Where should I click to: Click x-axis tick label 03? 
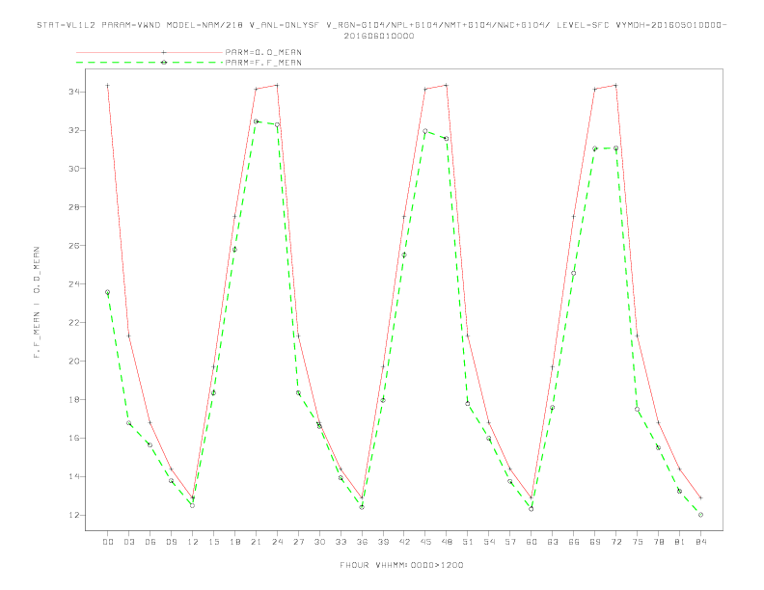(128, 542)
